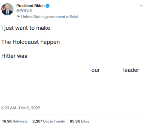Click the 85.3K like count number
145x126 pixels.
pos(75,121)
